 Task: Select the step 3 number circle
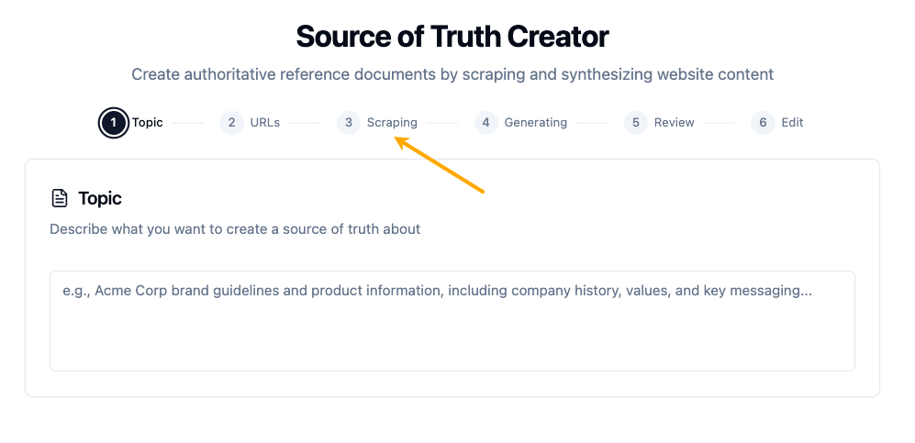click(x=349, y=123)
